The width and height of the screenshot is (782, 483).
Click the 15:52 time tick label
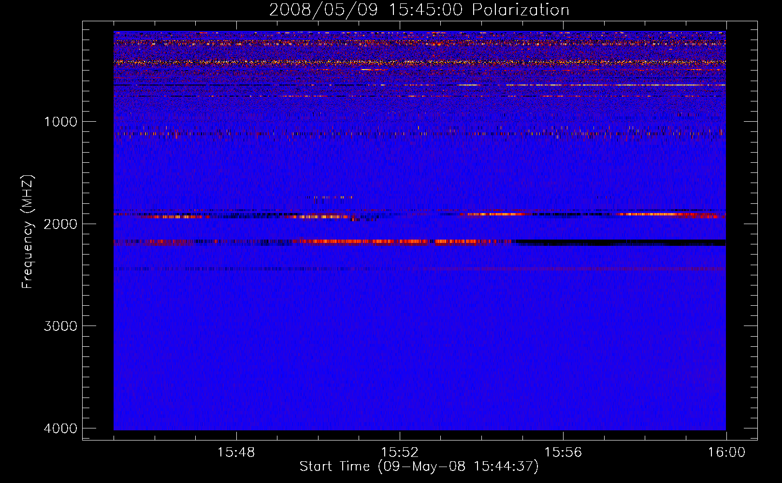tap(399, 453)
